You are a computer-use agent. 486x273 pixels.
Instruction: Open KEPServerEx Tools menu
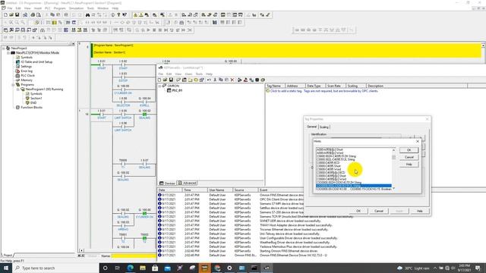[199, 74]
